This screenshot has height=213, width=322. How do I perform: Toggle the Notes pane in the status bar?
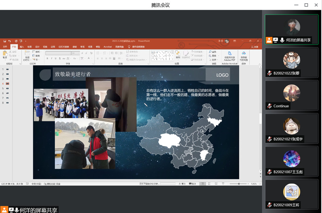[x=182, y=184]
